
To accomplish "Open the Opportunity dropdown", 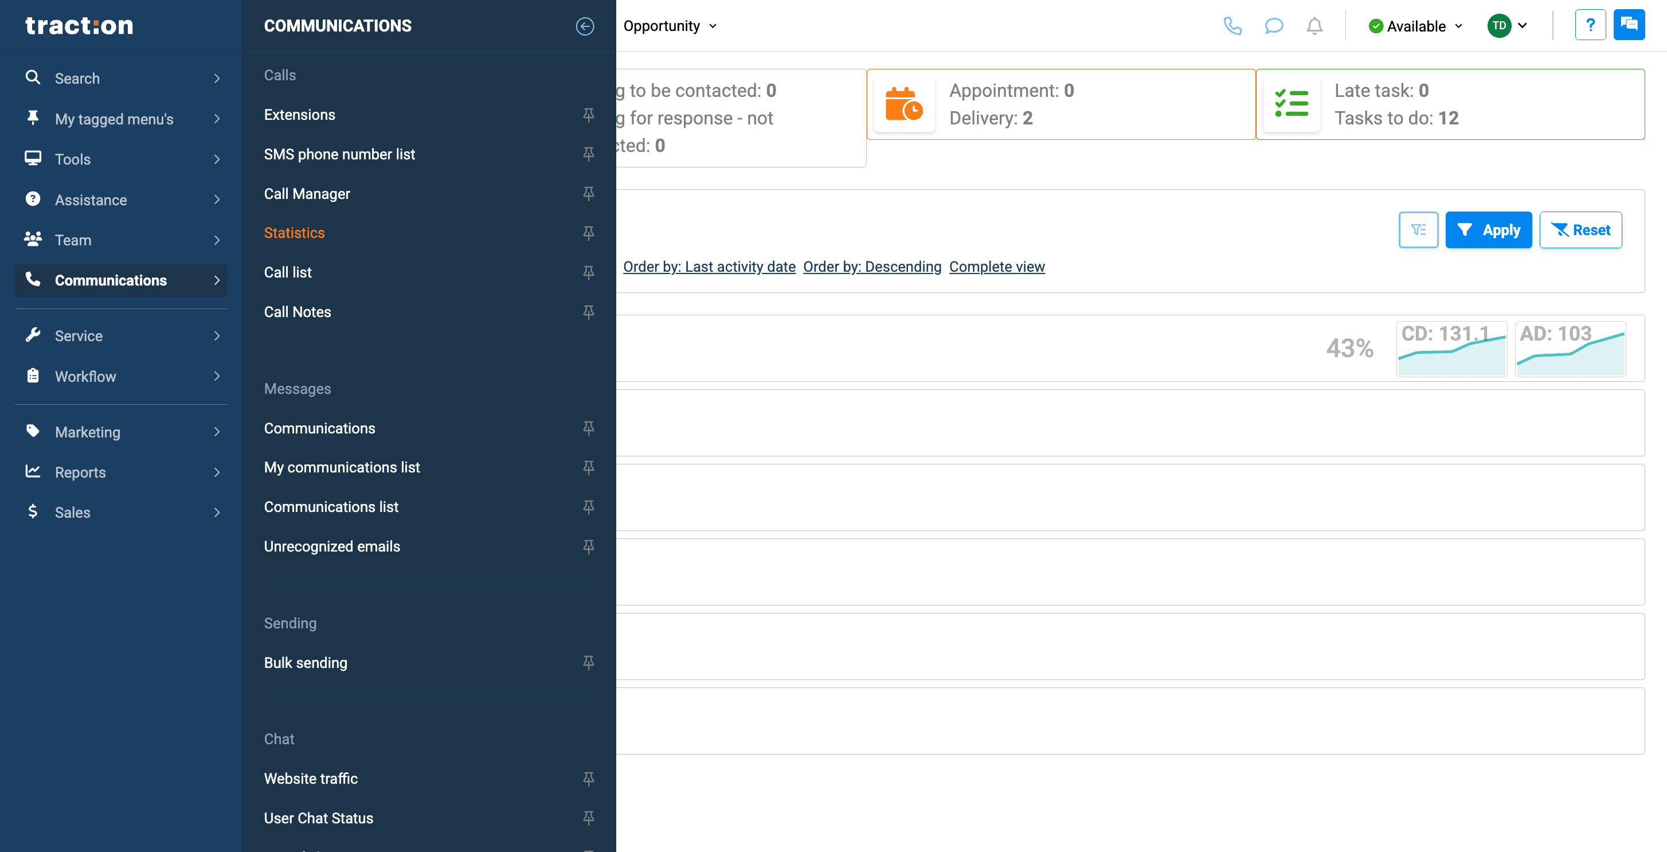I will (x=670, y=26).
